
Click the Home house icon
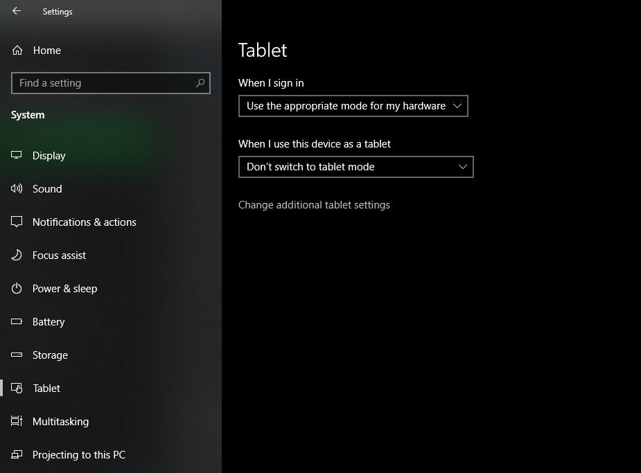pos(16,50)
